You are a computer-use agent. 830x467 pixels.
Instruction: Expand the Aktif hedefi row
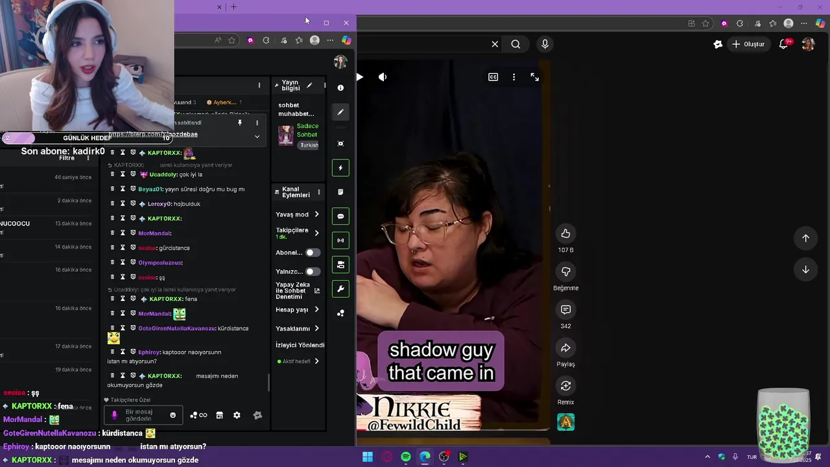(298, 361)
